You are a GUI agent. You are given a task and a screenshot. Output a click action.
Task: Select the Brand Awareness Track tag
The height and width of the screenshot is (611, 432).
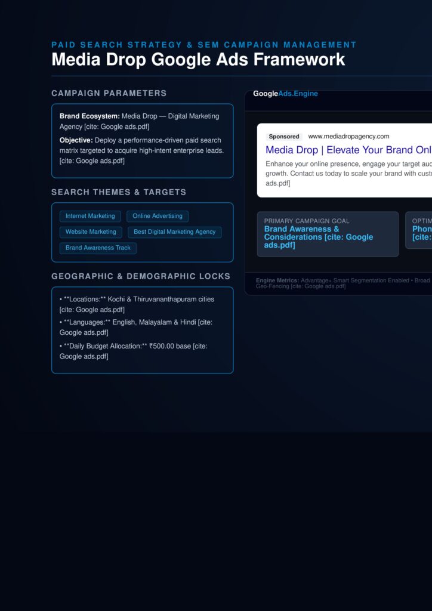(98, 248)
